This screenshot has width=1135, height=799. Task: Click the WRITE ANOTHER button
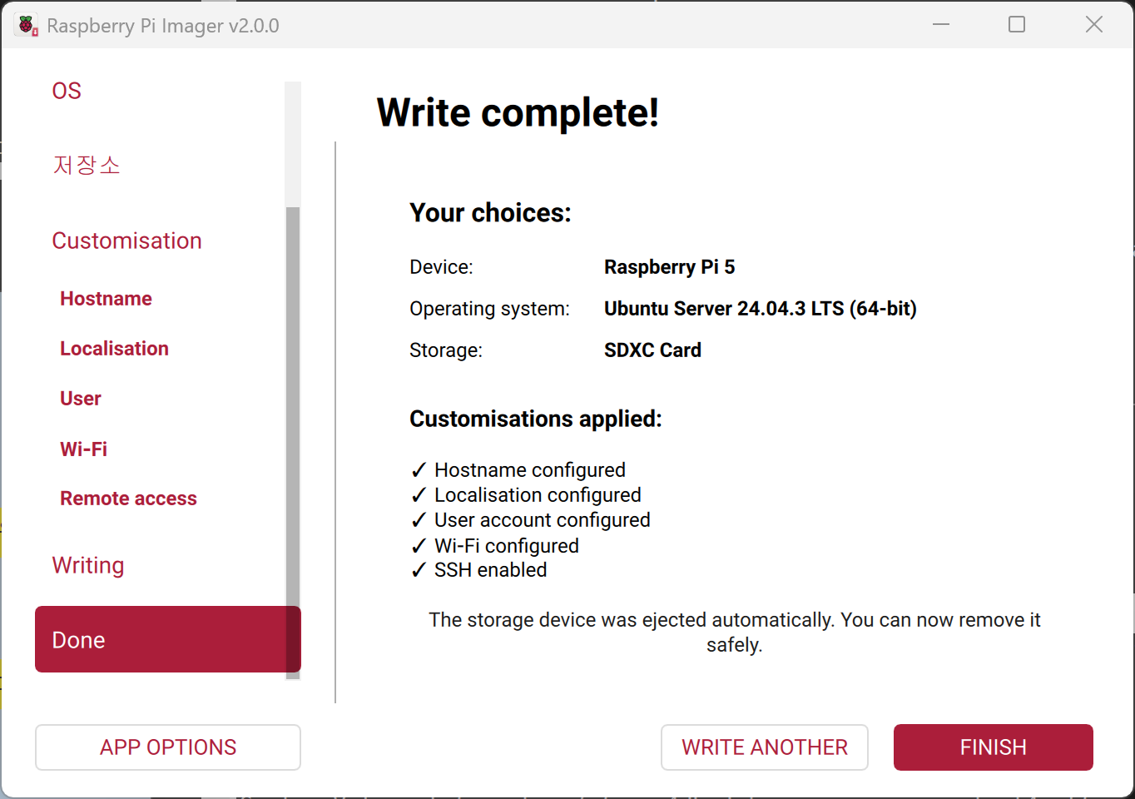pyautogui.click(x=765, y=747)
